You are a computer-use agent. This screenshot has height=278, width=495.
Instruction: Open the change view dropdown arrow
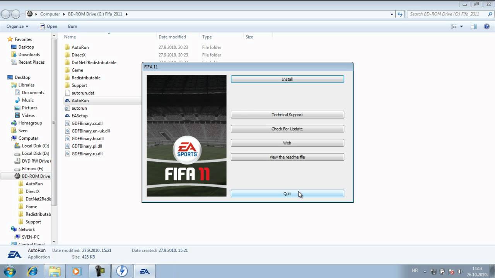pyautogui.click(x=461, y=26)
